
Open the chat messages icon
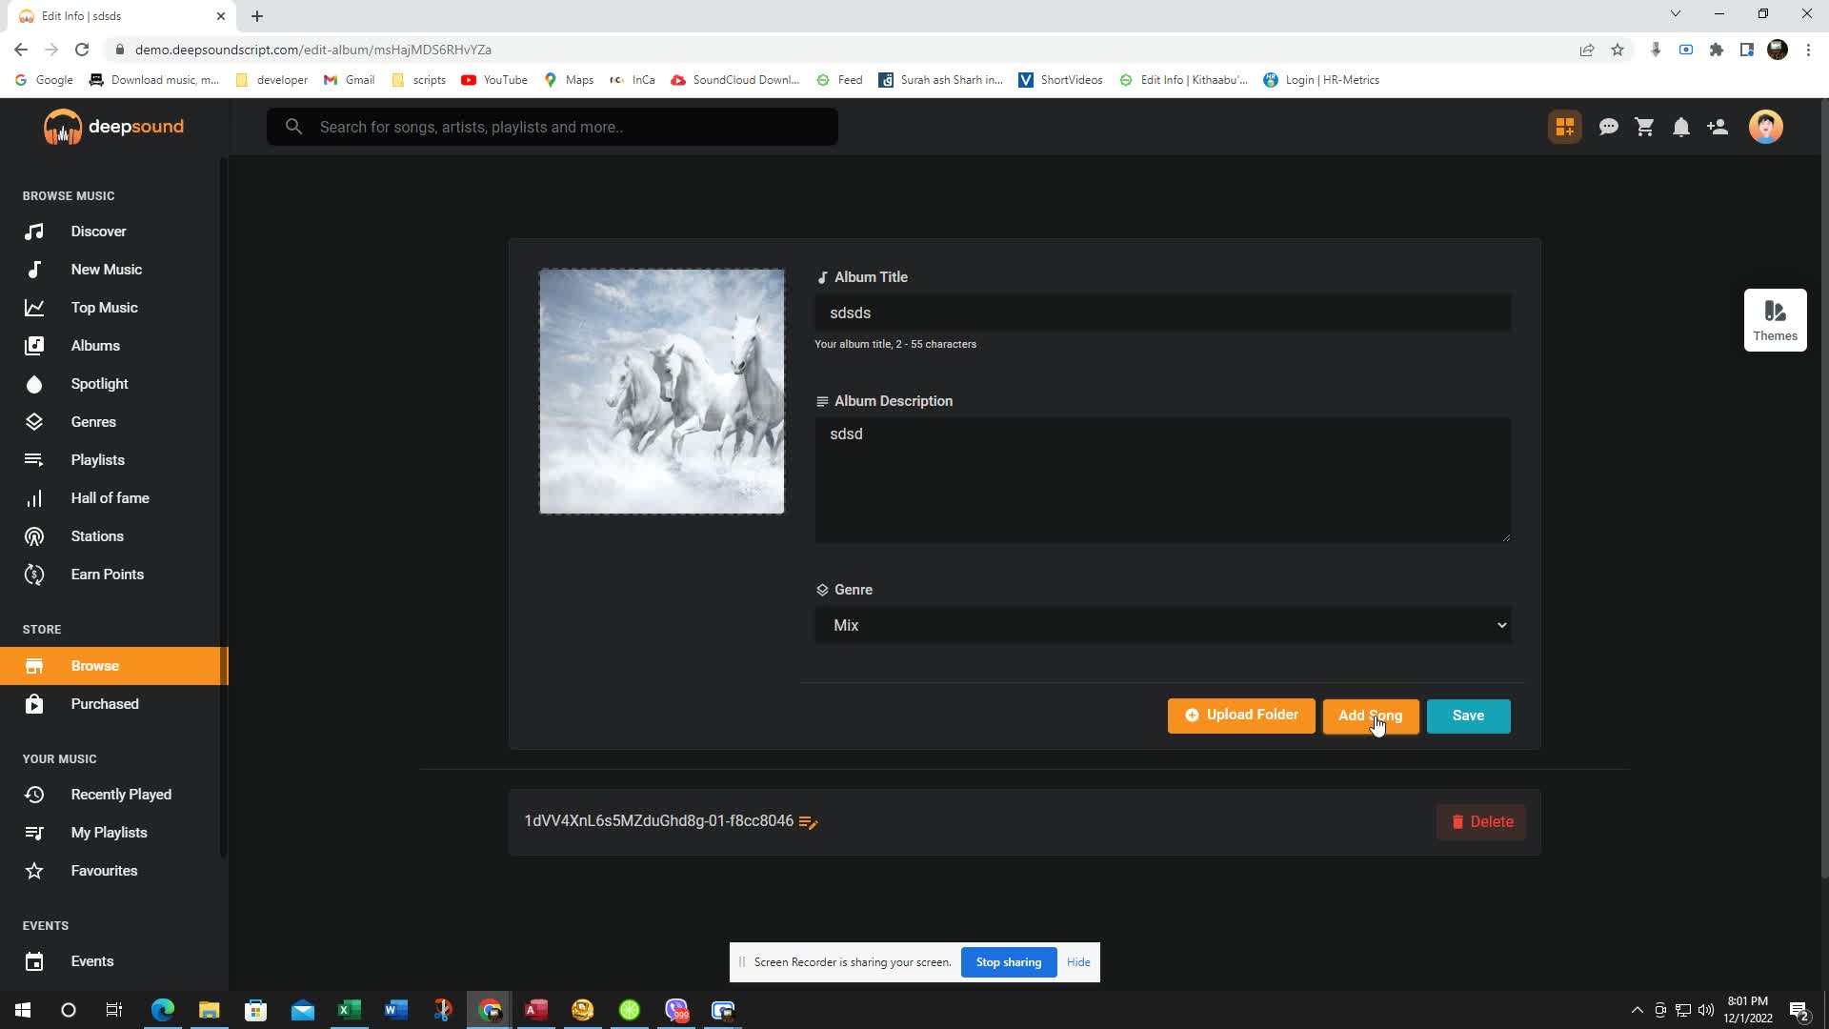coord(1608,127)
